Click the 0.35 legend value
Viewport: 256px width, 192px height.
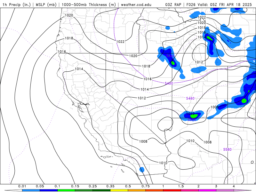coord(110,186)
